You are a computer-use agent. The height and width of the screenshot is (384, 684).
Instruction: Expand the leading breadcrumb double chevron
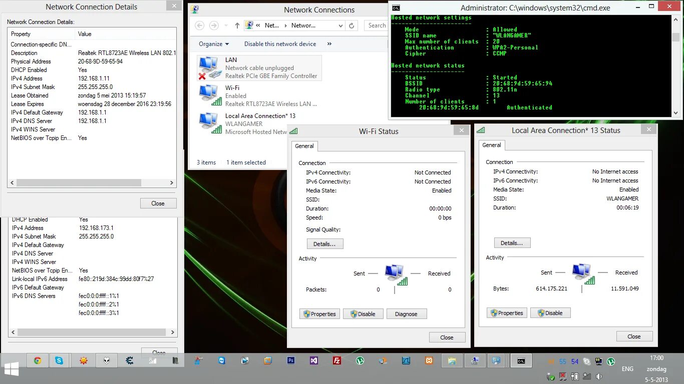click(258, 25)
